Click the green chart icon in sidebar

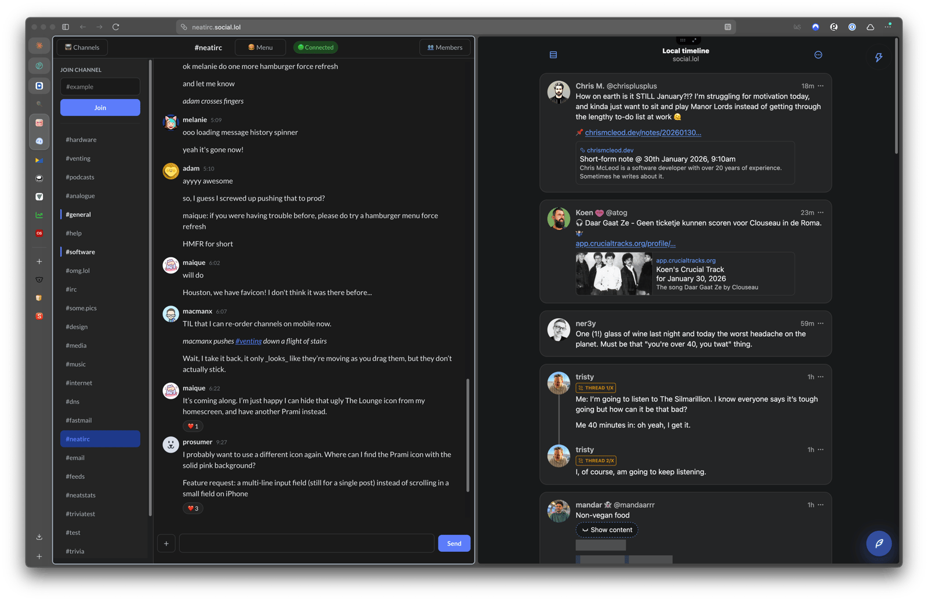click(x=39, y=215)
